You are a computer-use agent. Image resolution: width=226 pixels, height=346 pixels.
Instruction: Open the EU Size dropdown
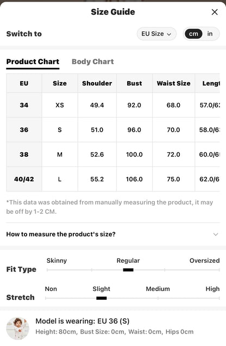click(x=156, y=34)
